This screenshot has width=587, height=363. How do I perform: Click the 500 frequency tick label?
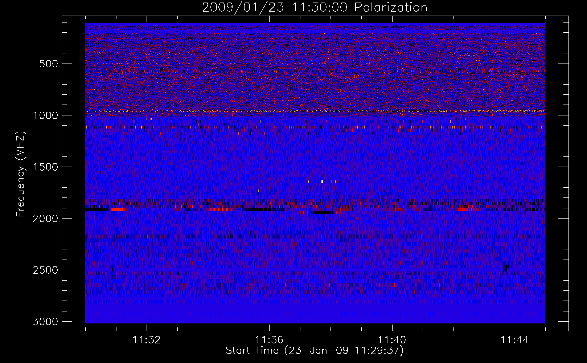(49, 64)
